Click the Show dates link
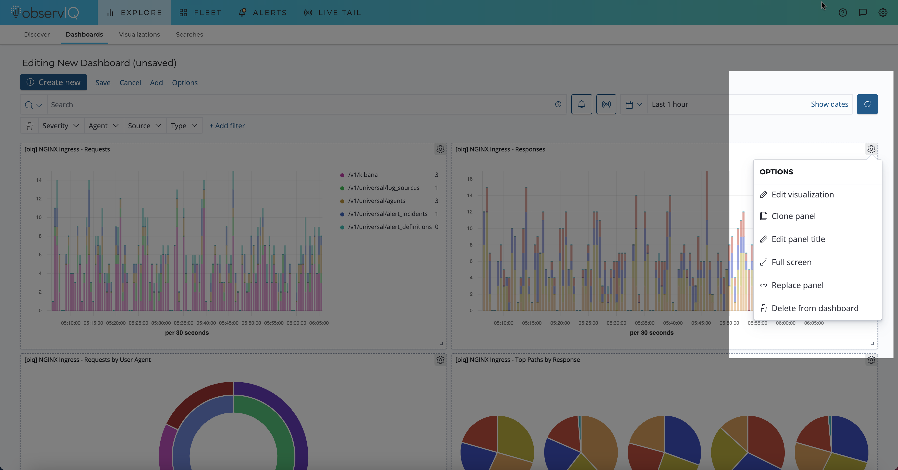 click(829, 104)
